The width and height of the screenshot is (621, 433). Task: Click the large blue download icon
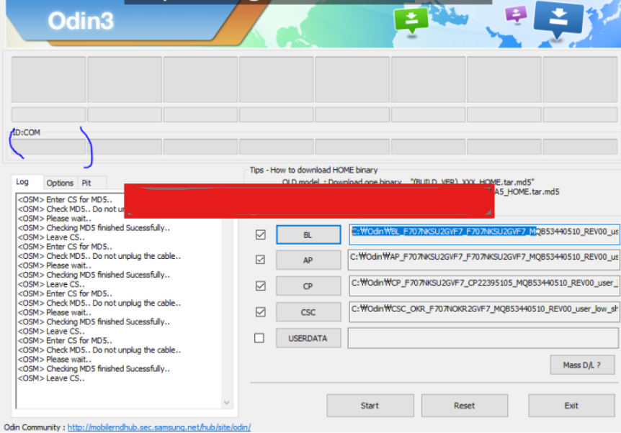coord(558,19)
